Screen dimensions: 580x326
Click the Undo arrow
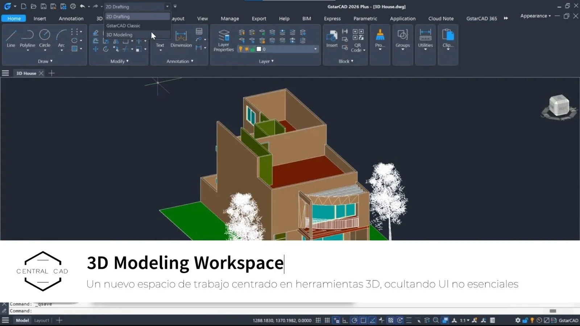click(82, 6)
